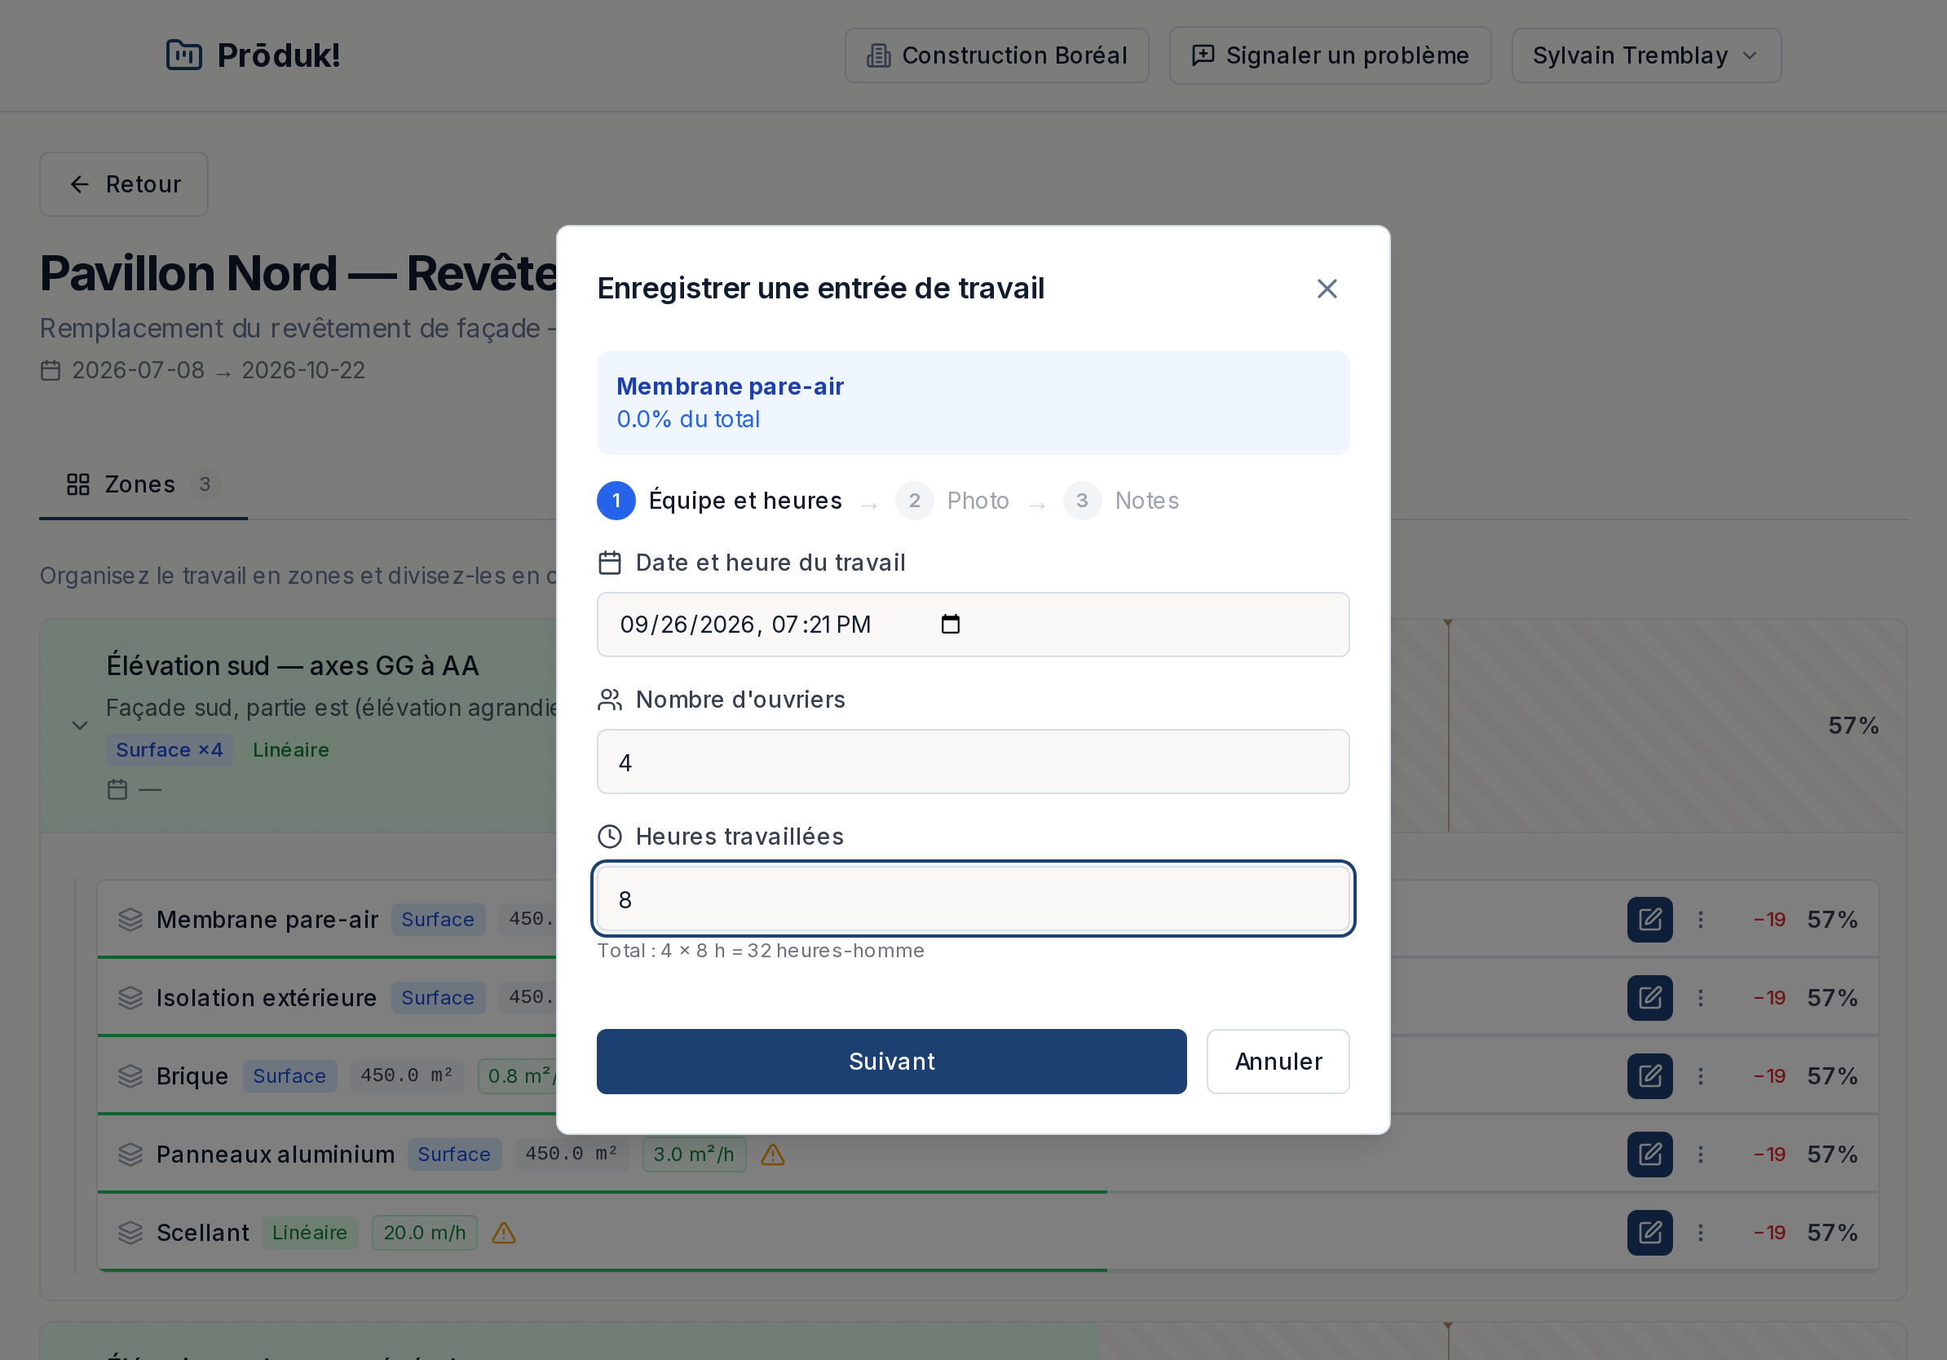Cancel with the Annuler button
The height and width of the screenshot is (1360, 1947).
pos(1278,1062)
